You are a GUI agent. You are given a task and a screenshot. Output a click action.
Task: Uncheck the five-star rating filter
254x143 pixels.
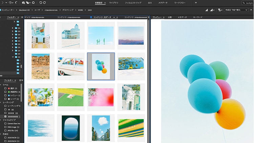coord(5,116)
